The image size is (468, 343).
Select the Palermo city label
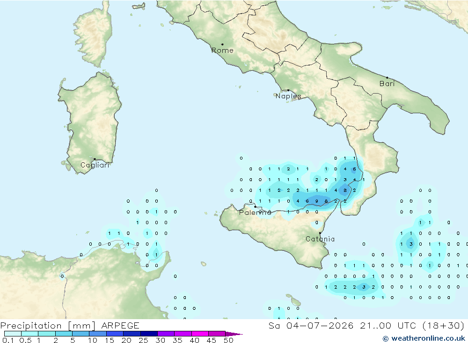(x=255, y=212)
